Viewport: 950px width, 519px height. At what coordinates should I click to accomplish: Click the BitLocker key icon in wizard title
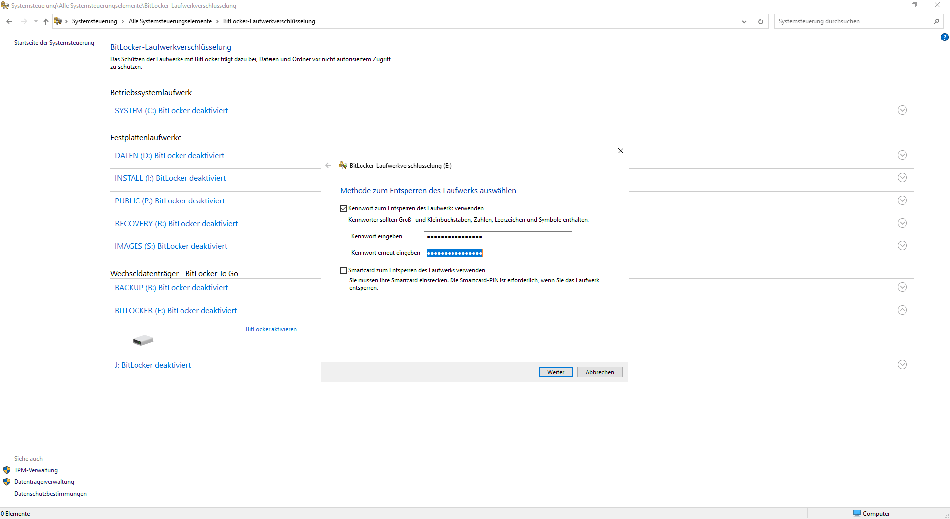[343, 166]
